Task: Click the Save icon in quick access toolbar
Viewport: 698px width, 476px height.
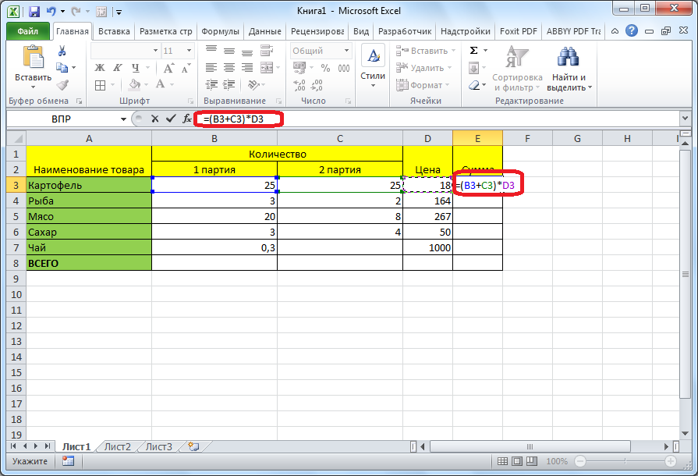Action: 34,12
